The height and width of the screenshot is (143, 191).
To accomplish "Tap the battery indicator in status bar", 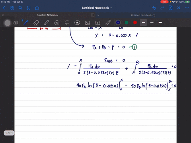I will click(x=187, y=2).
